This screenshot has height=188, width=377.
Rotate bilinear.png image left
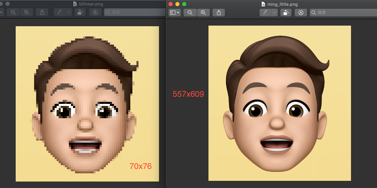click(x=80, y=12)
